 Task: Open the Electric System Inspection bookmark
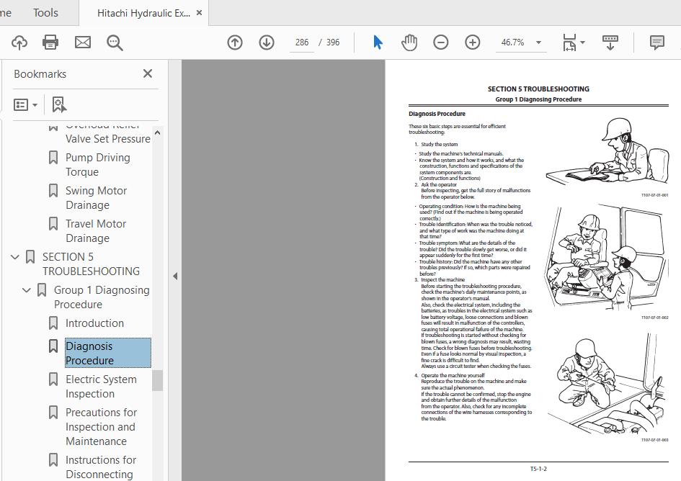click(x=101, y=387)
